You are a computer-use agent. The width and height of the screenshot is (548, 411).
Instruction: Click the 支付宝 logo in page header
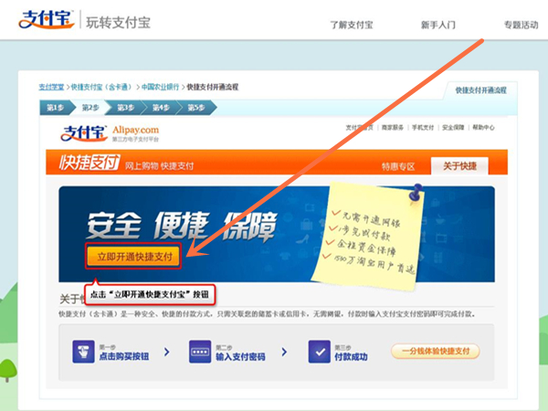pyautogui.click(x=47, y=19)
